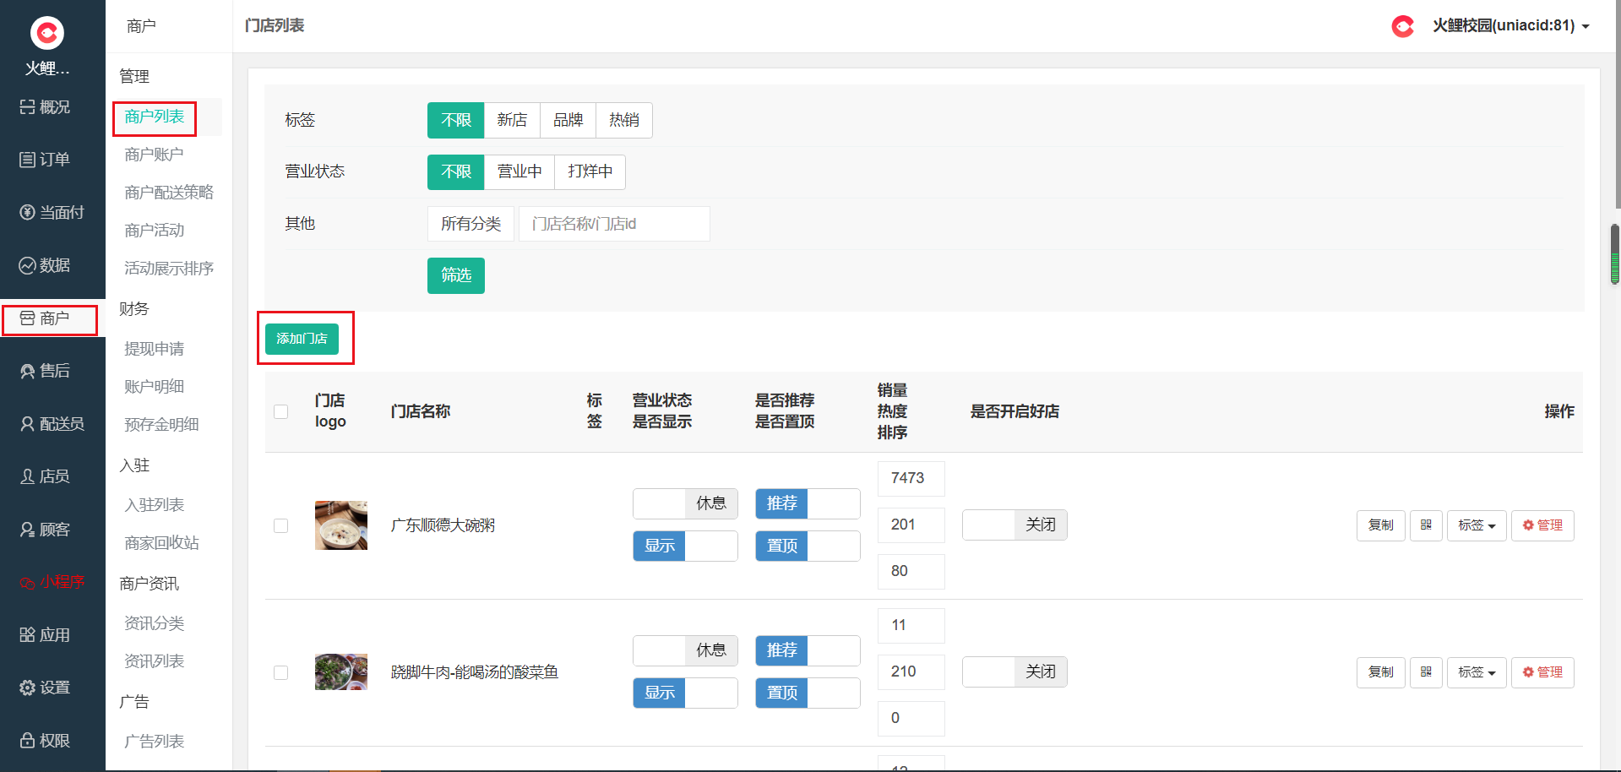Open 商户账户 in the side menu

click(x=154, y=155)
